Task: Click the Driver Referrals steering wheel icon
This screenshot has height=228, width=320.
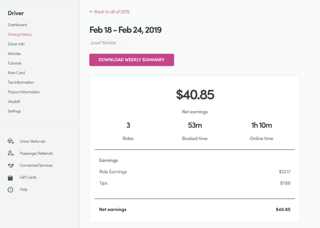Action: coord(10,141)
